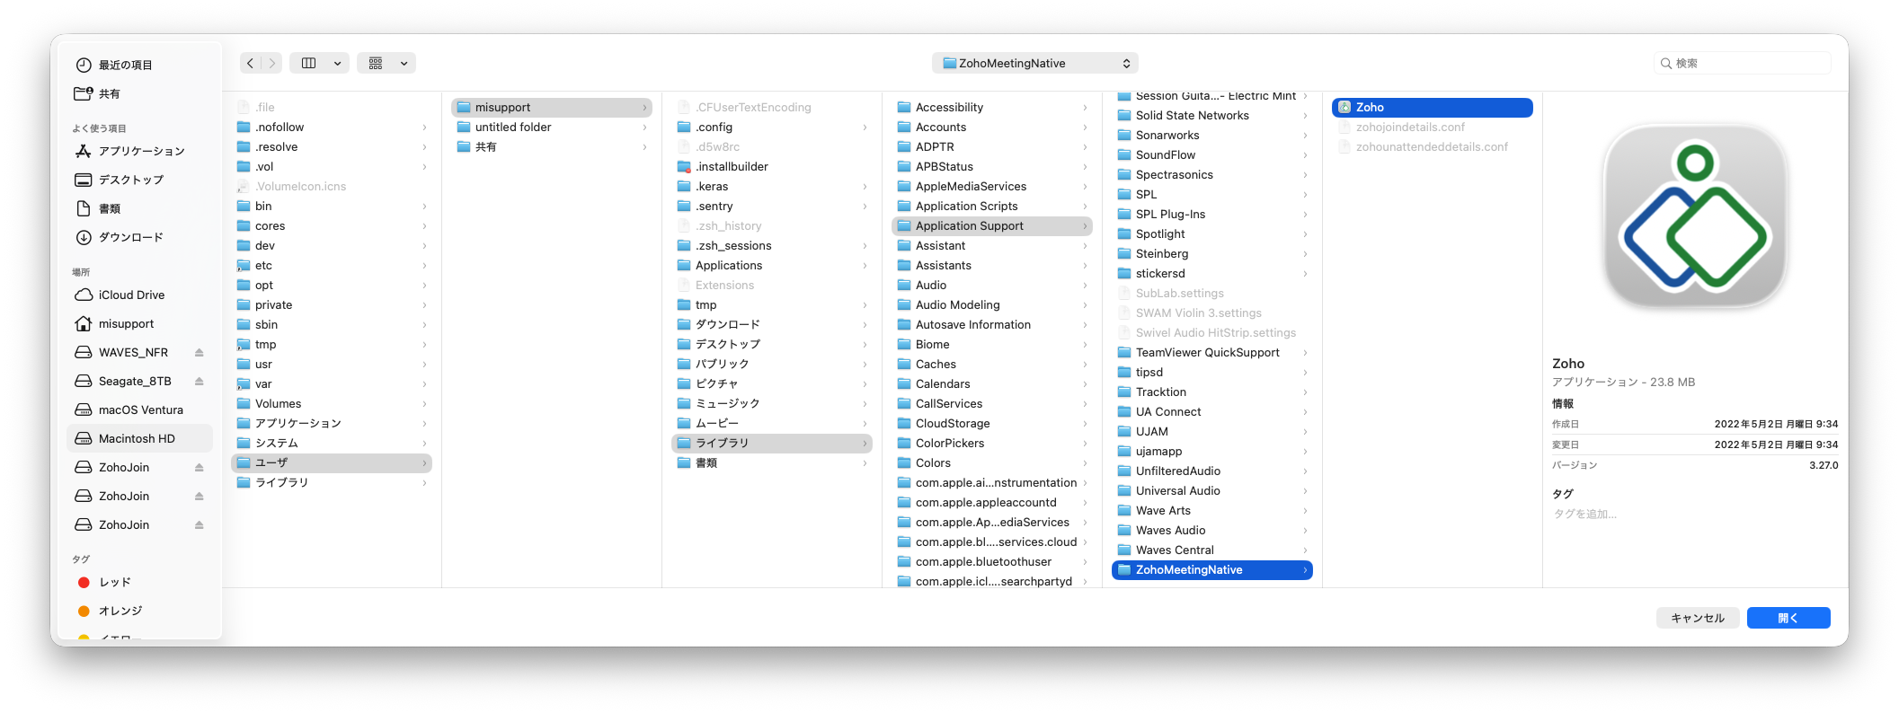Viewport: 1899px width, 713px height.
Task: Eject the WAVES_NFR volume
Action: pos(199,353)
